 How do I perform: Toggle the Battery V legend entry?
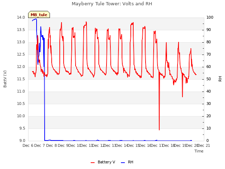pos(103,162)
